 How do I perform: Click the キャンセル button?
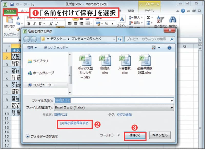(x=160, y=135)
